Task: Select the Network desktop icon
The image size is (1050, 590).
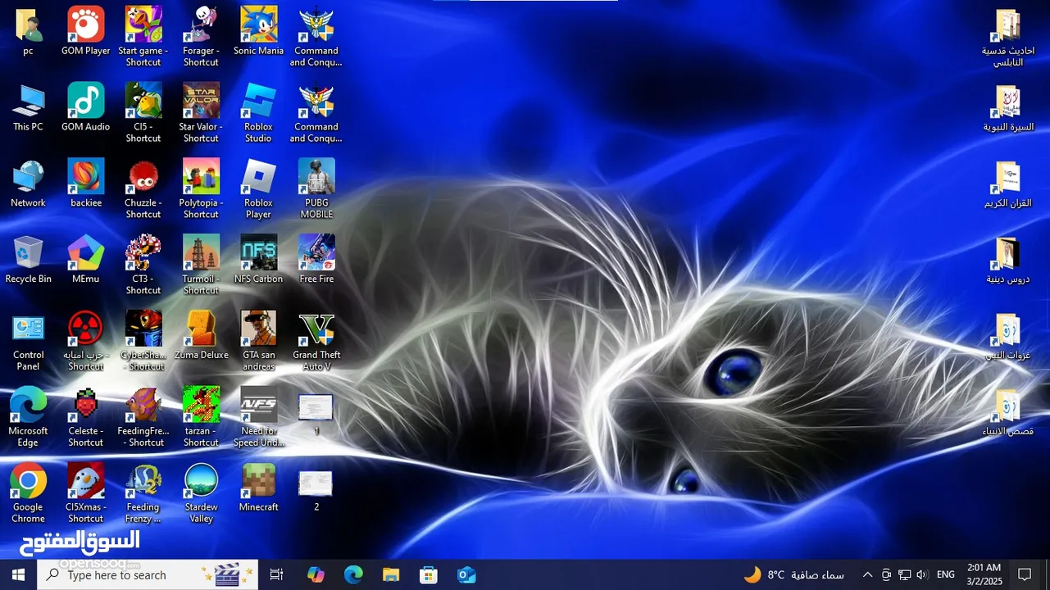Action: click(x=28, y=184)
